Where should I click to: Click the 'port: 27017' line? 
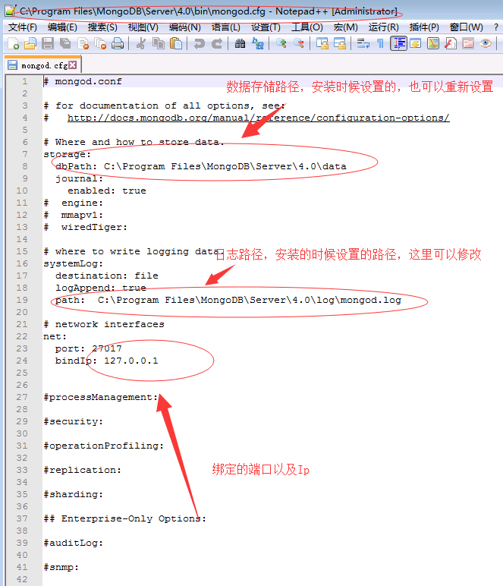[x=89, y=348]
